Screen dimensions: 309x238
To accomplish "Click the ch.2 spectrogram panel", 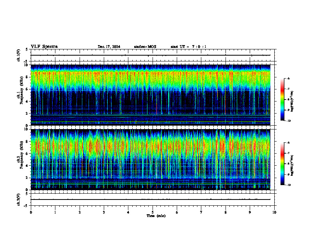I will (151, 159).
